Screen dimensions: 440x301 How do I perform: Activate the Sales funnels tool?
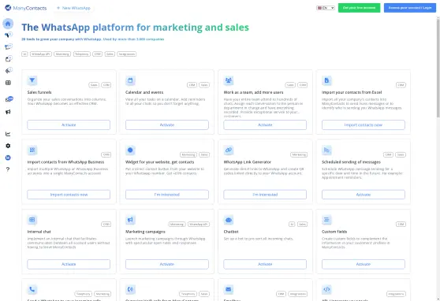[69, 124]
